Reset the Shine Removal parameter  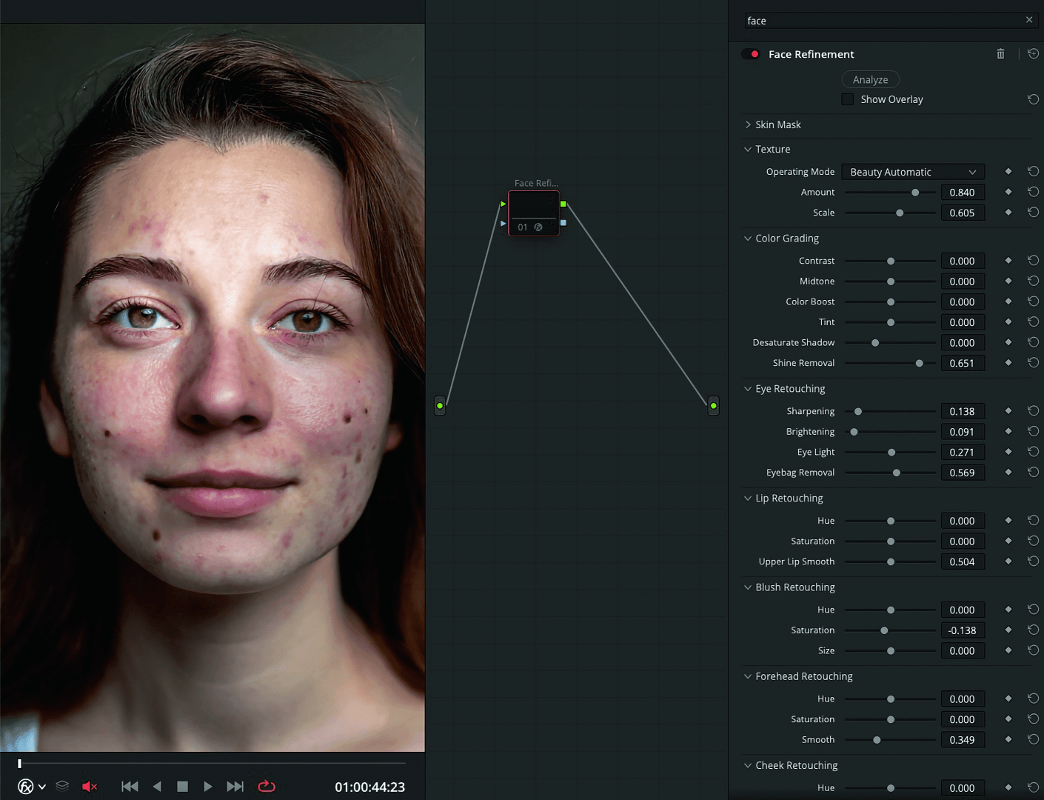1033,362
